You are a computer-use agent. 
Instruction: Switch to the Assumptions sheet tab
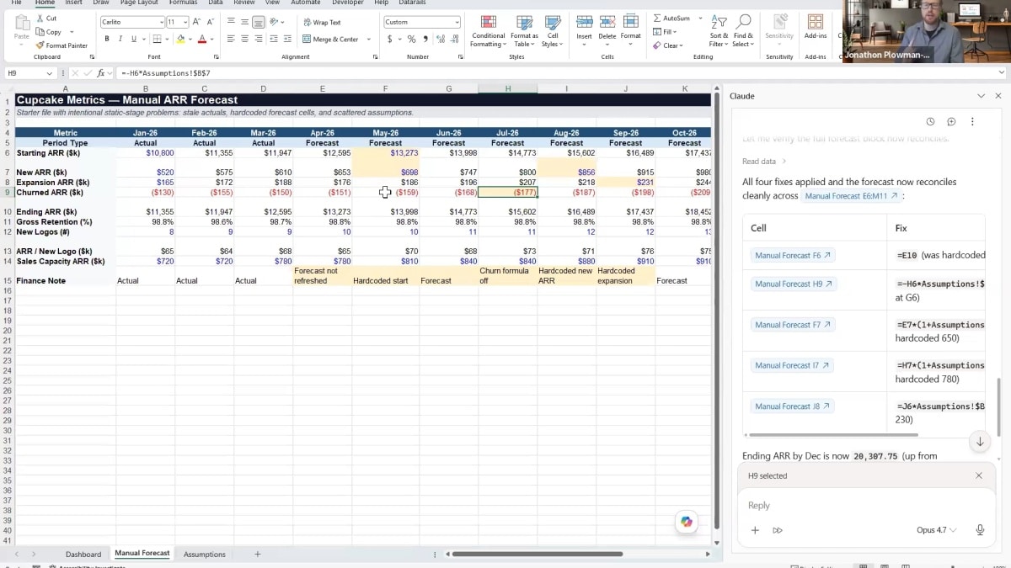[x=205, y=555]
